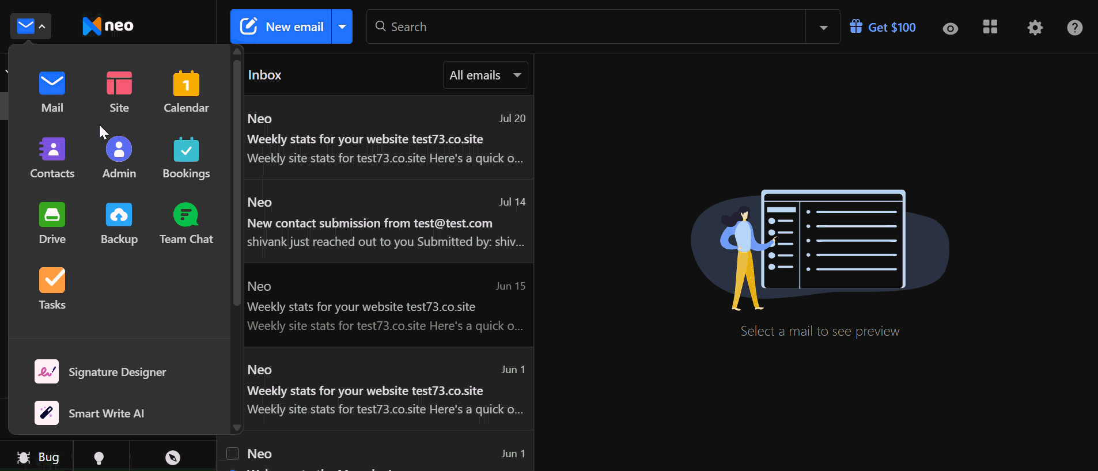This screenshot has height=471, width=1098.
Task: Open the All emails filter dropdown
Action: [485, 75]
